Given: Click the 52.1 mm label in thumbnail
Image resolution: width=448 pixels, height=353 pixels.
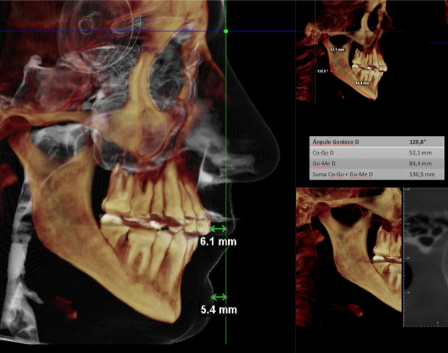Looking at the screenshot, I should pos(337,50).
